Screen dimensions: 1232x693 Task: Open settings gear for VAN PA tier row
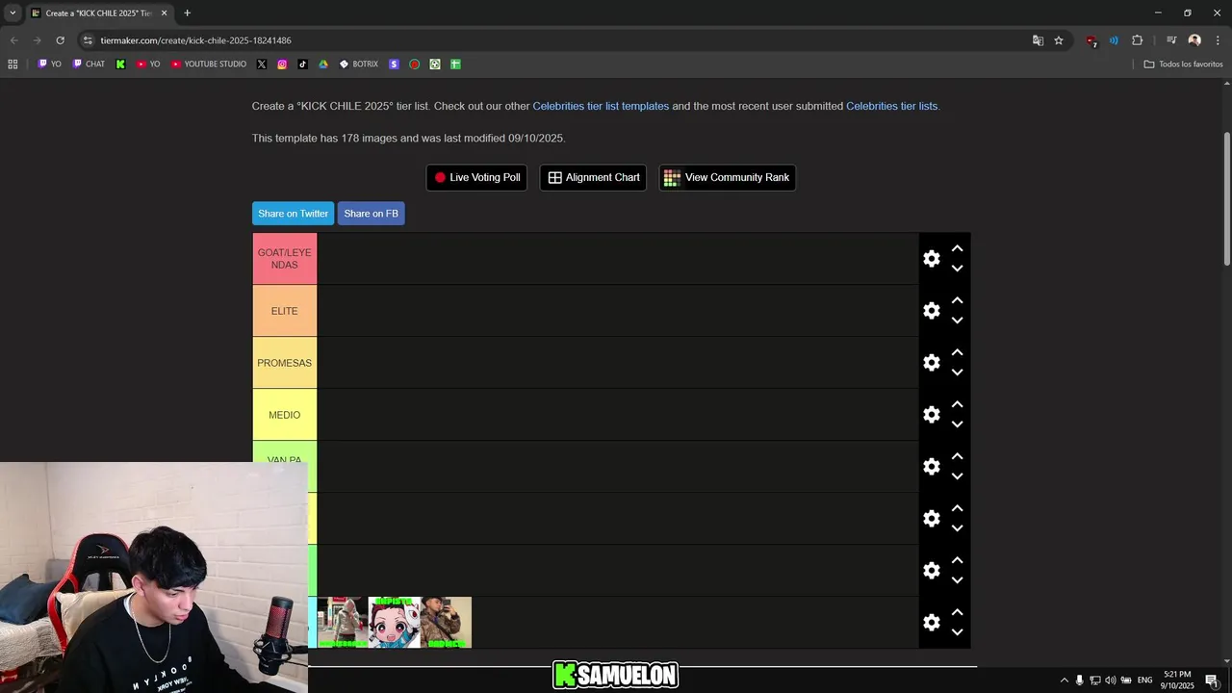(932, 467)
